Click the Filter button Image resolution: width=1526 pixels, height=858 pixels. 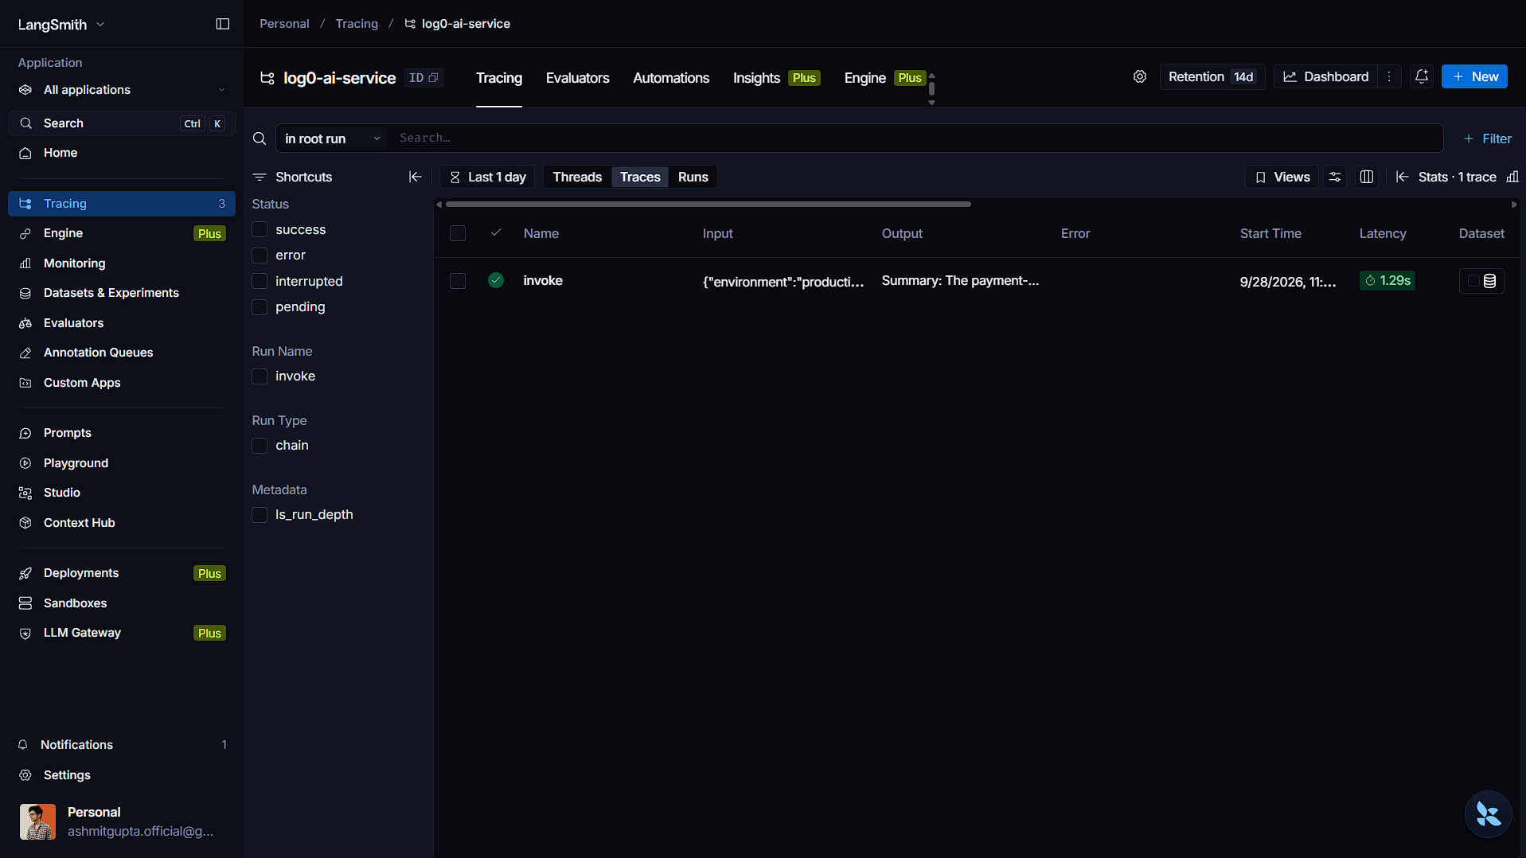[1487, 138]
